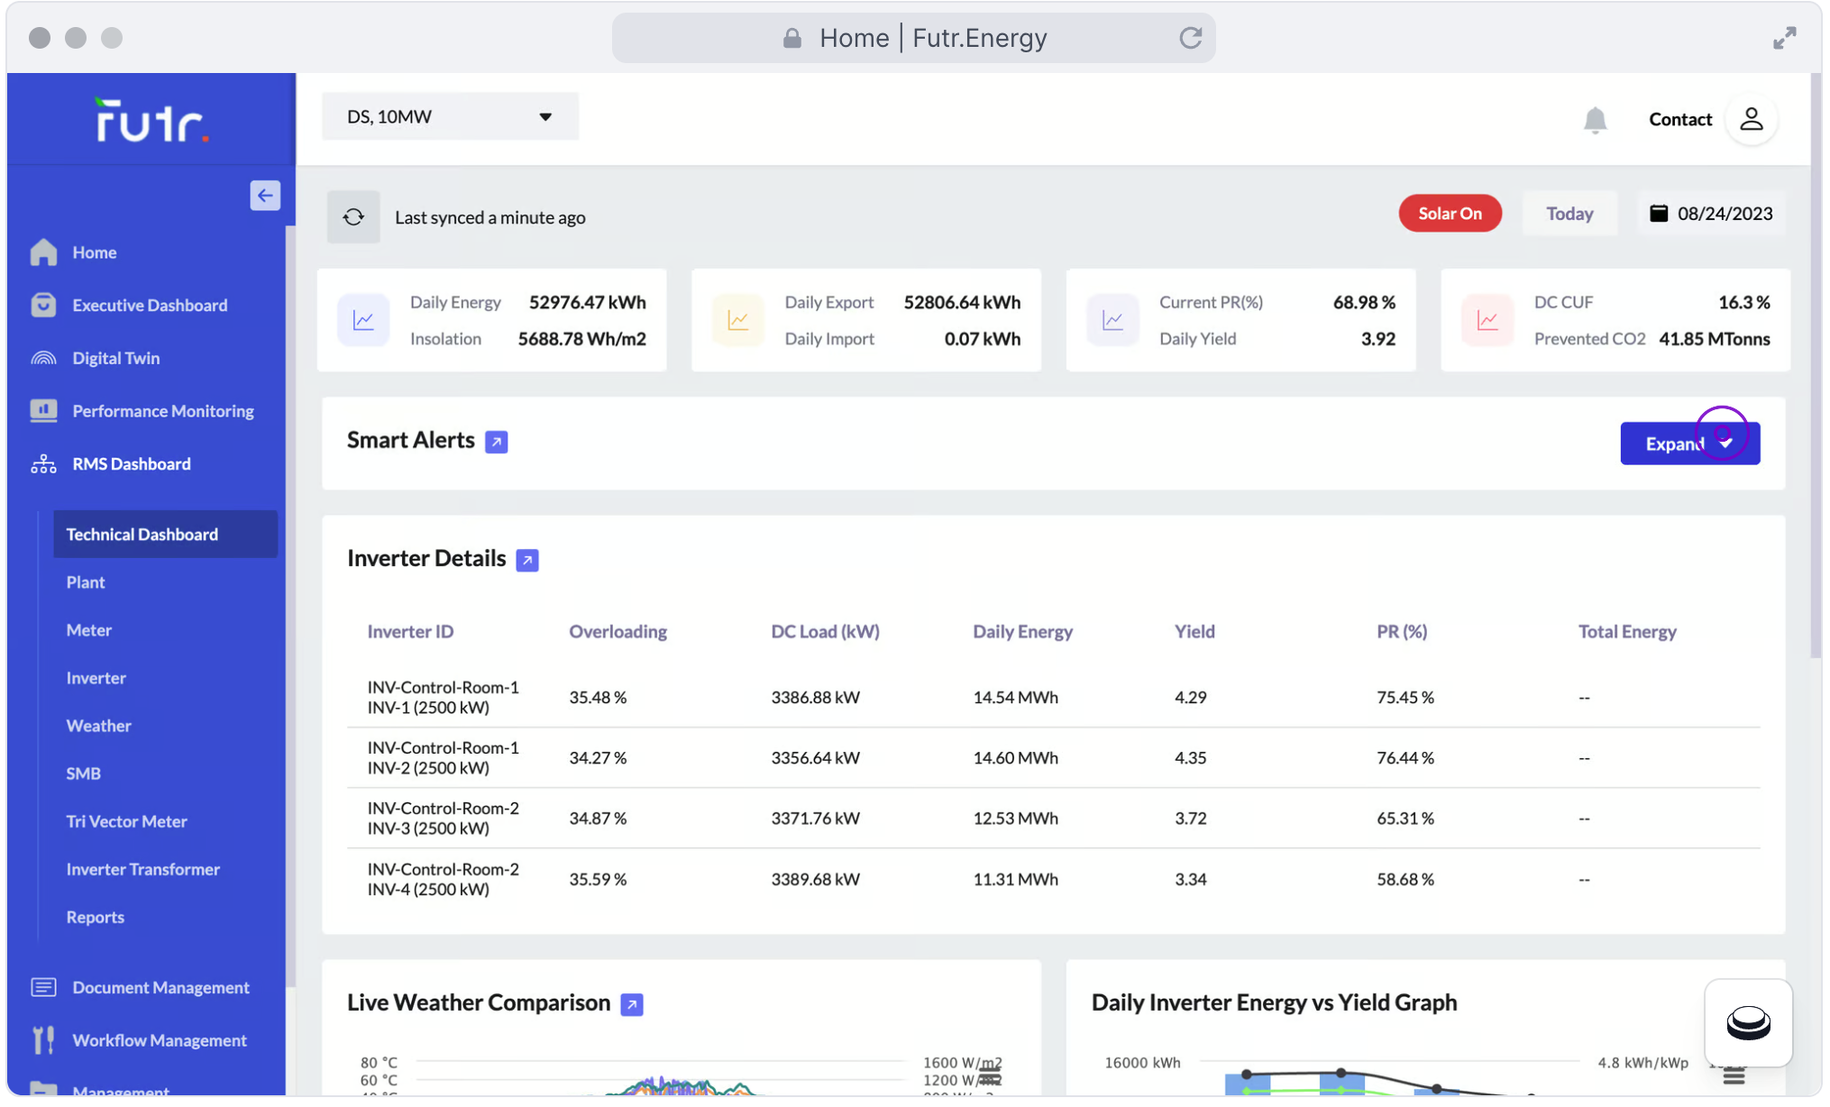Image resolution: width=1830 pixels, height=1107 pixels.
Task: Click the INV-2 (2500 kW) inverter row
Action: coord(1053,758)
